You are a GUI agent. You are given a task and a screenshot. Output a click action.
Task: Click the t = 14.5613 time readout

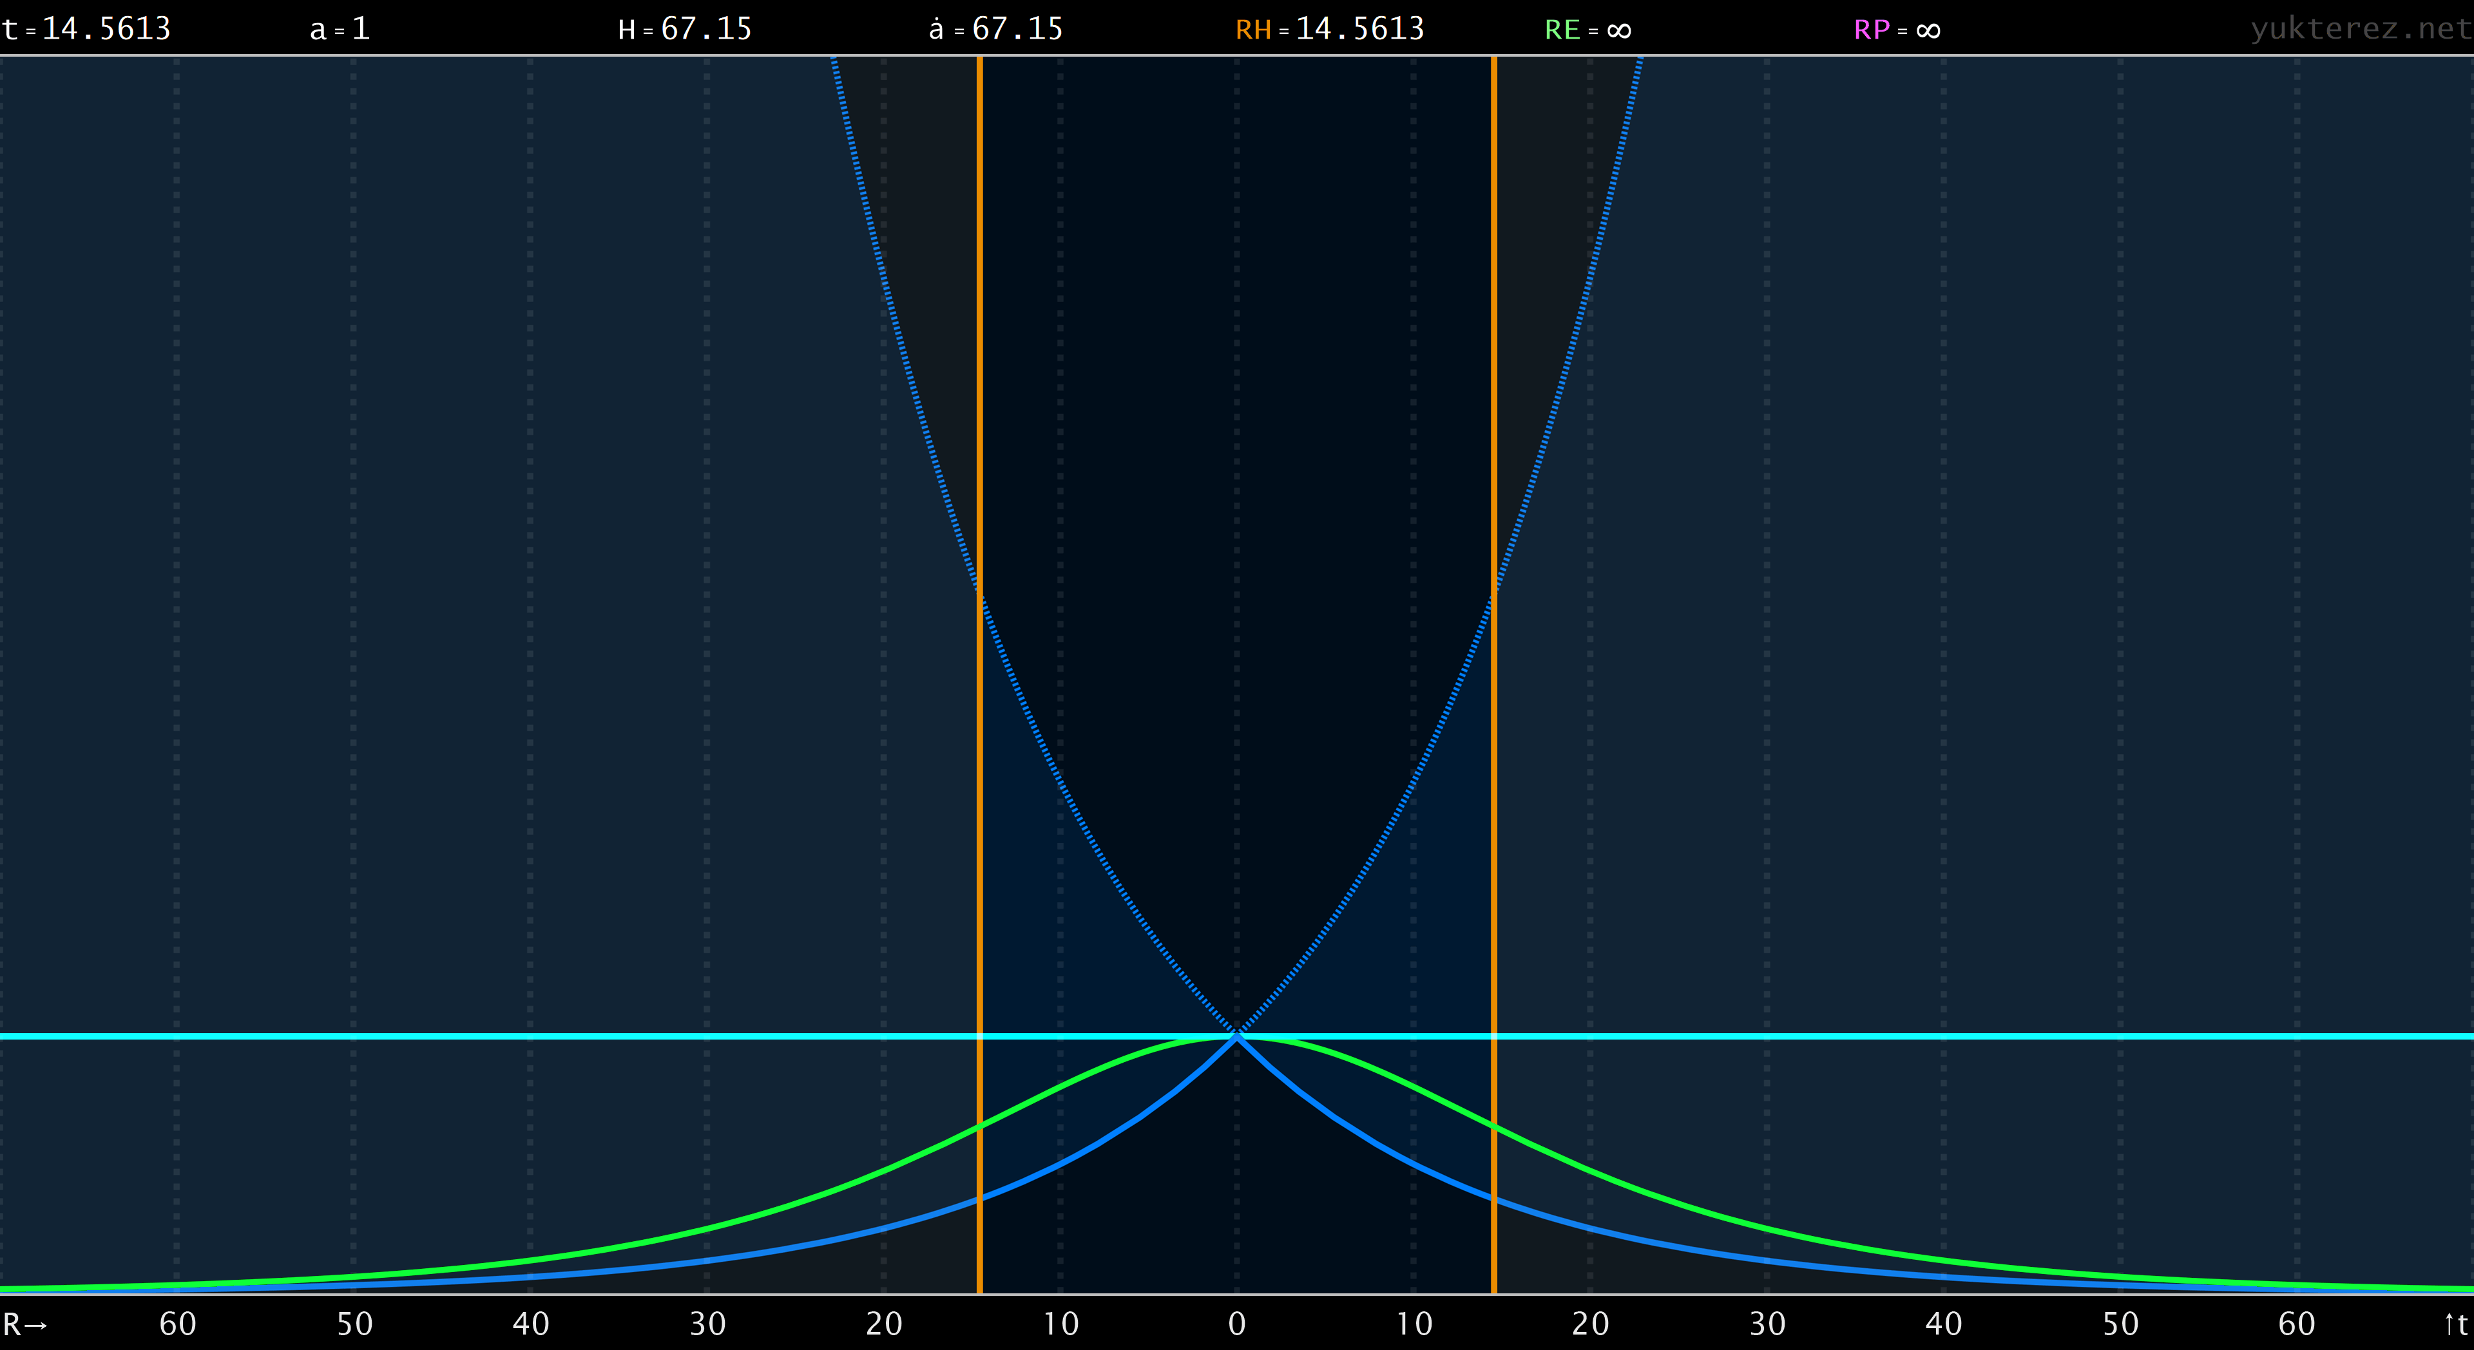point(86,29)
